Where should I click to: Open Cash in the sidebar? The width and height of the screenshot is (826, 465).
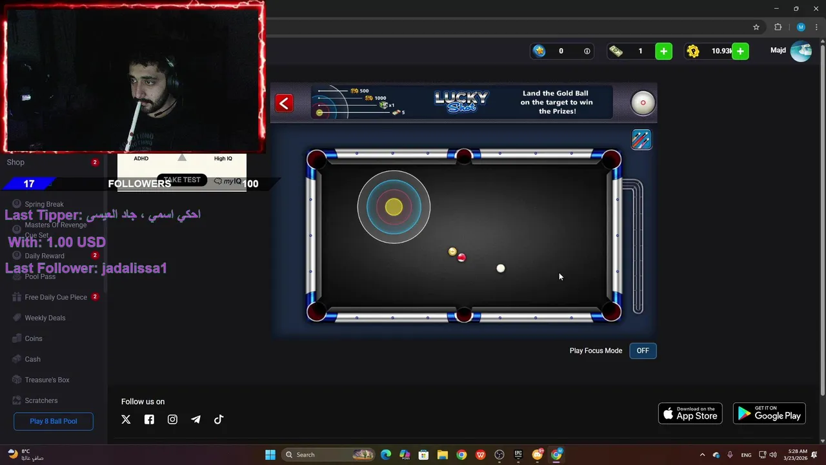coord(32,359)
